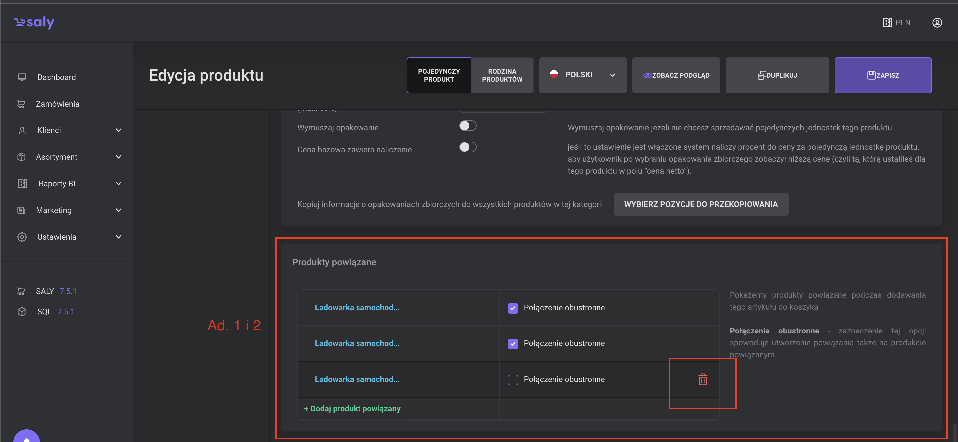Toggle the Wymuszaj opakowanie switch
Viewport: 958px width, 442px height.
point(467,126)
